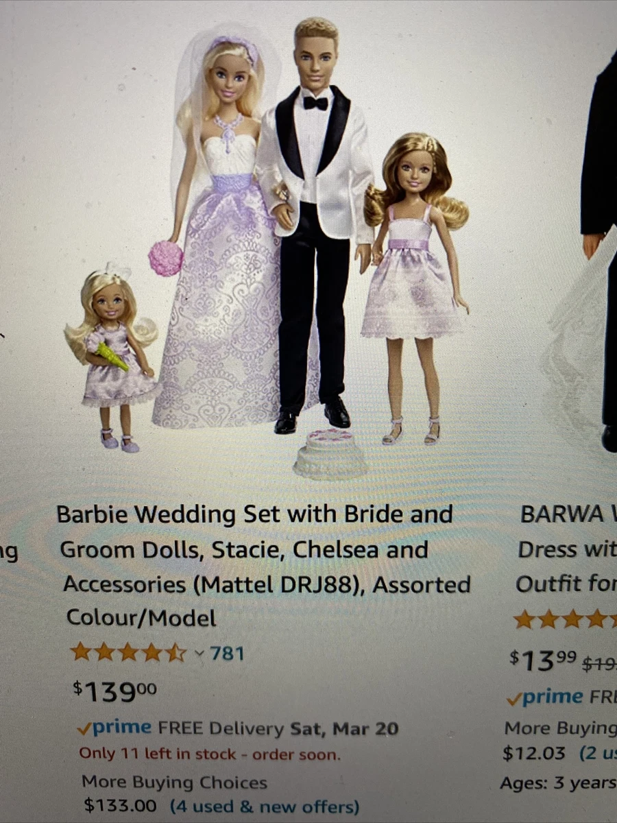Click the crossed-out BARWA list price
Image resolution: width=617 pixels, height=823 pixels.
599,664
